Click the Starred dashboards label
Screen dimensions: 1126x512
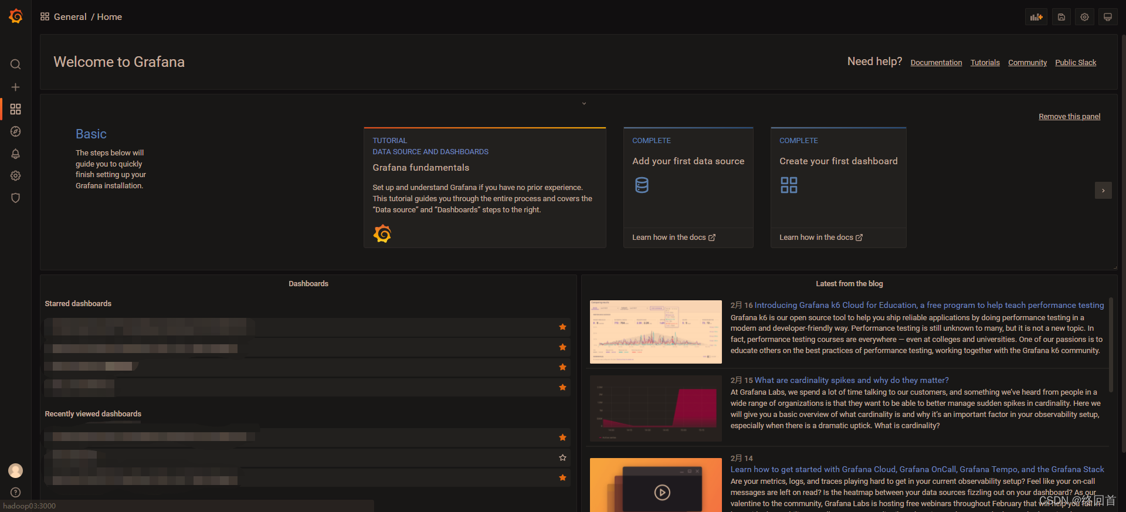(x=78, y=304)
